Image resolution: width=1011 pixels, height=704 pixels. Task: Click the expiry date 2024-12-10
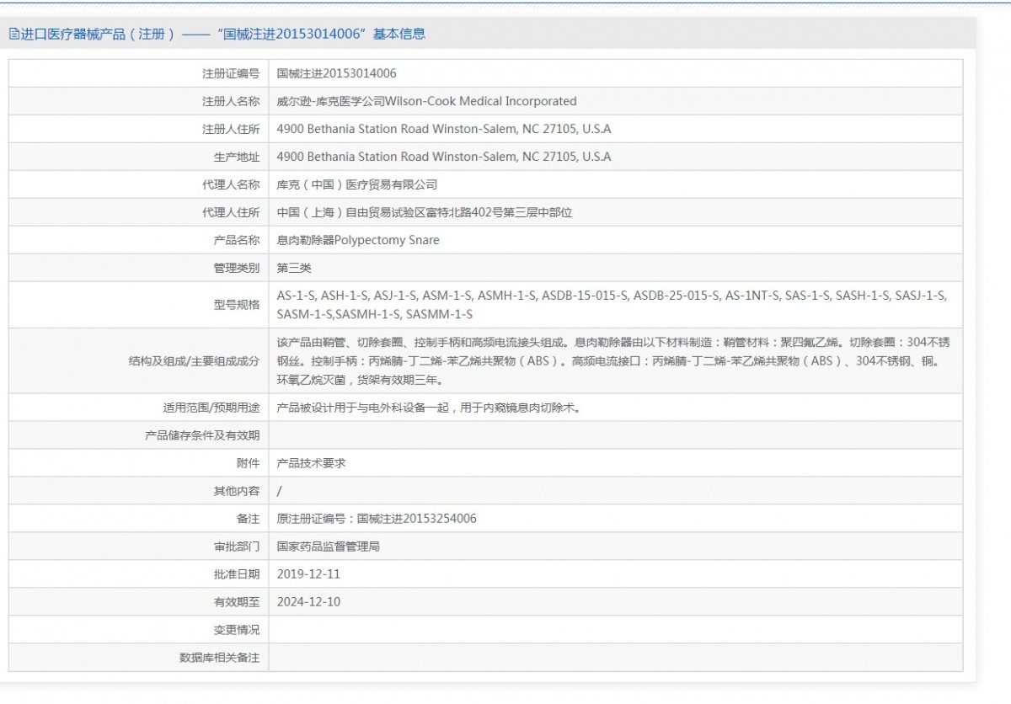[x=308, y=602]
